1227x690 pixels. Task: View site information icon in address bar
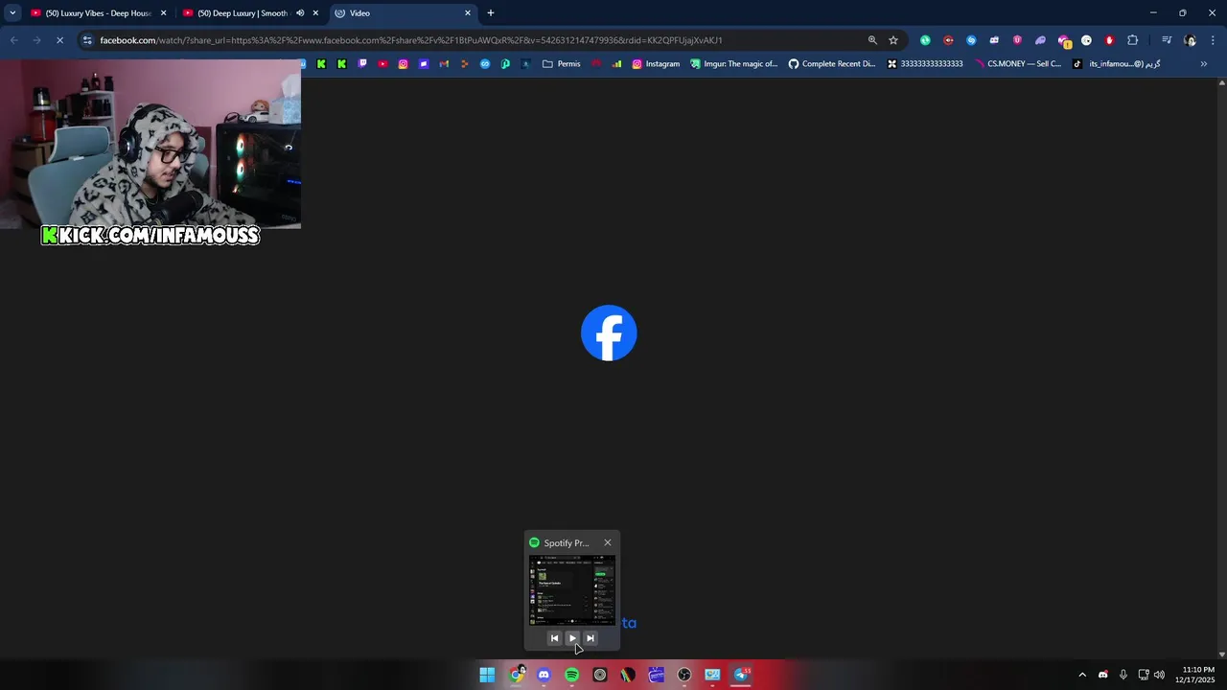(87, 40)
